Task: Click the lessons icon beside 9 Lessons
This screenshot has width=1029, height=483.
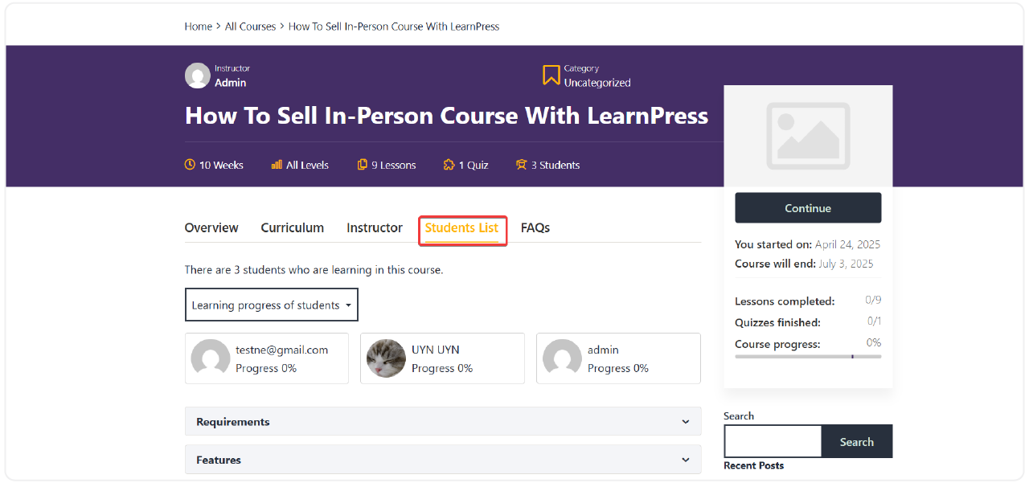Action: coord(361,165)
